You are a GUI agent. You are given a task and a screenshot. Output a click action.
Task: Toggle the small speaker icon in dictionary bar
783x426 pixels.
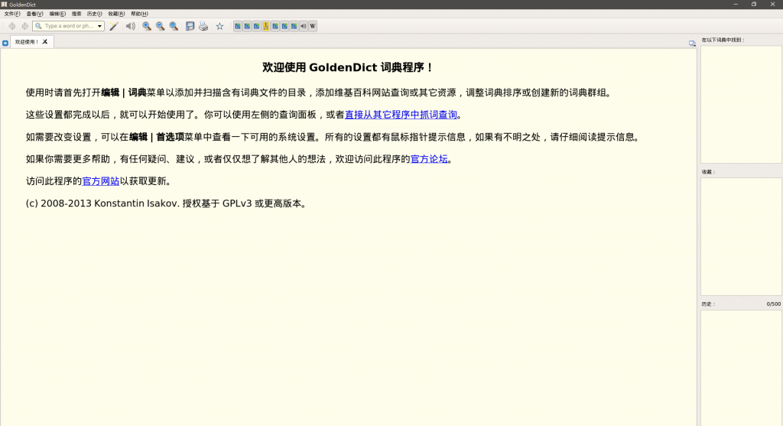point(303,26)
